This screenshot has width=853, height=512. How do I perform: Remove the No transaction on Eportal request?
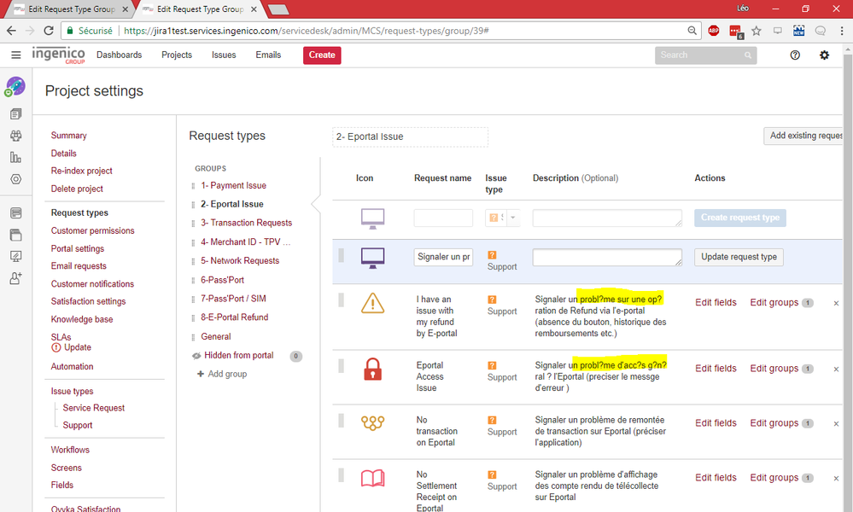(836, 424)
